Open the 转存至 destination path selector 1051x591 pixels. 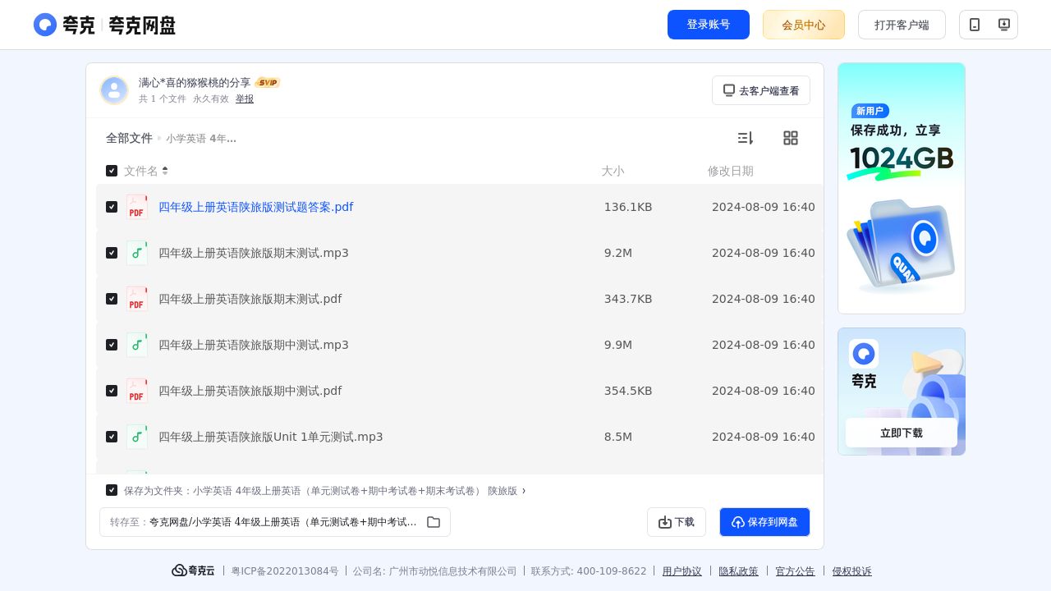275,522
